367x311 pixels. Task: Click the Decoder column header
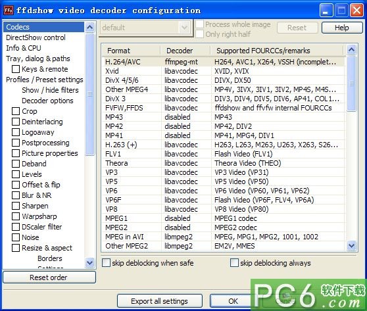click(x=185, y=51)
